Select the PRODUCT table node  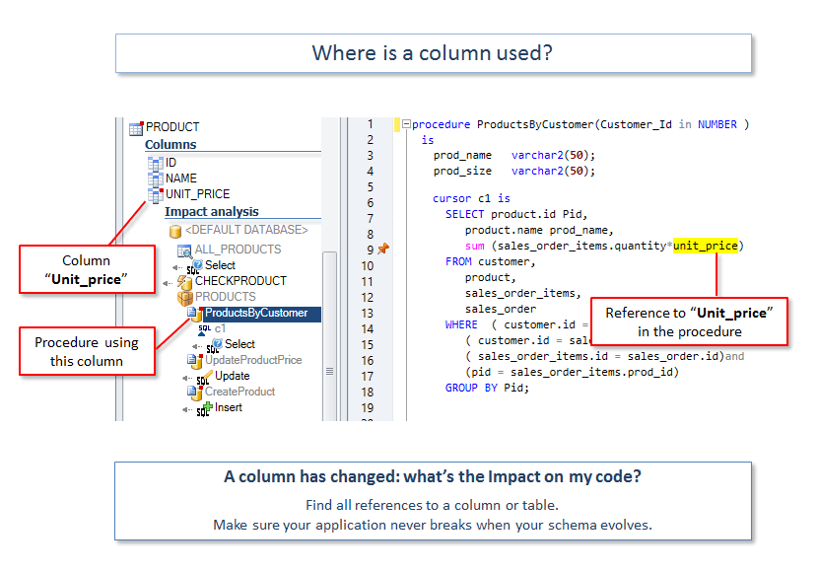pos(172,127)
